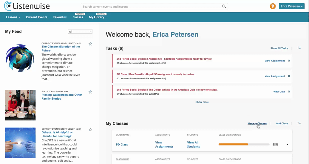309x164 pixels.
Task: Open the Erica Petersen account menu
Action: pos(292,6)
